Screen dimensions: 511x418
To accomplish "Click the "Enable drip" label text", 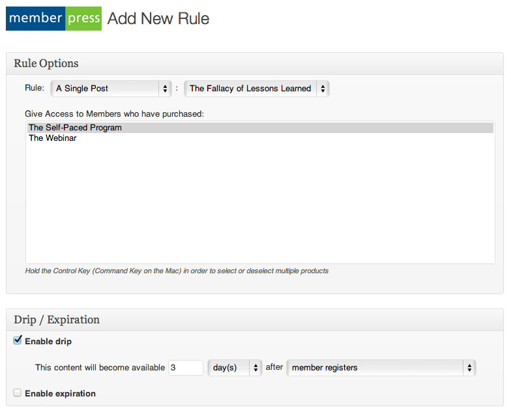I will click(x=48, y=341).
